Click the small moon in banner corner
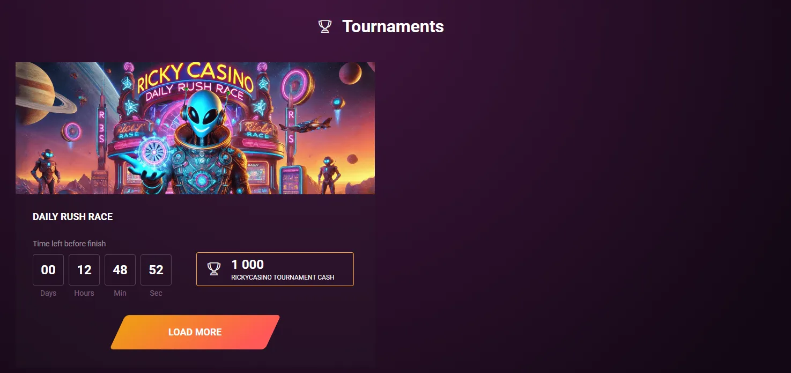791x373 pixels. coord(350,74)
